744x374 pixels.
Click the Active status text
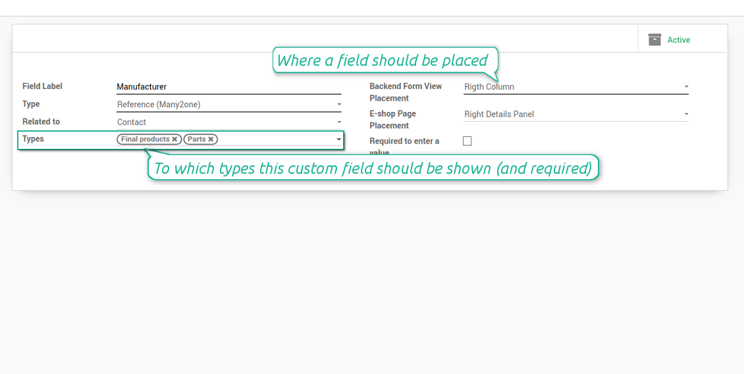679,40
